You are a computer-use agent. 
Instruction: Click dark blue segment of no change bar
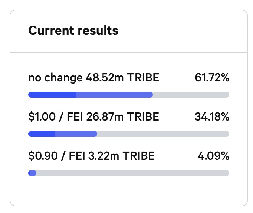pyautogui.click(x=52, y=95)
